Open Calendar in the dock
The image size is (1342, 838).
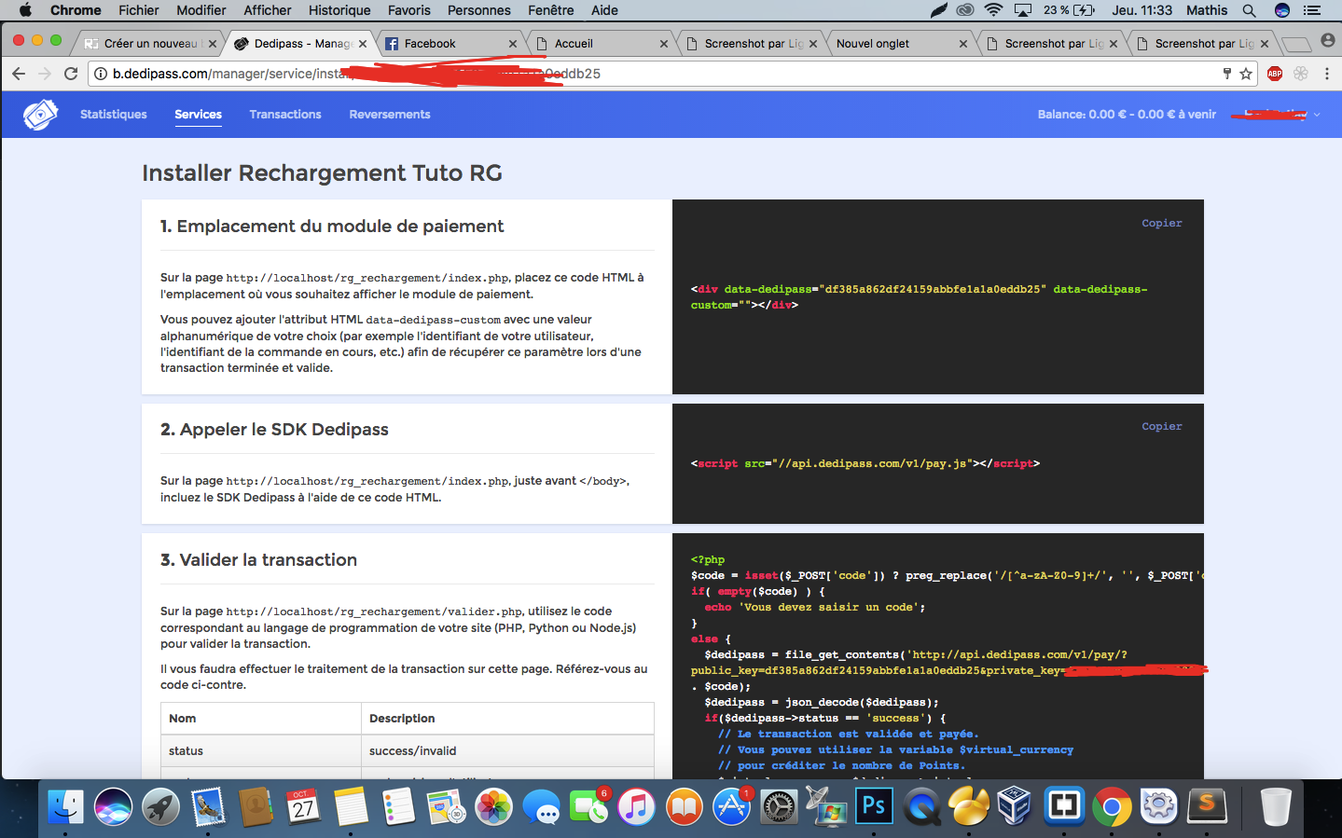(303, 806)
